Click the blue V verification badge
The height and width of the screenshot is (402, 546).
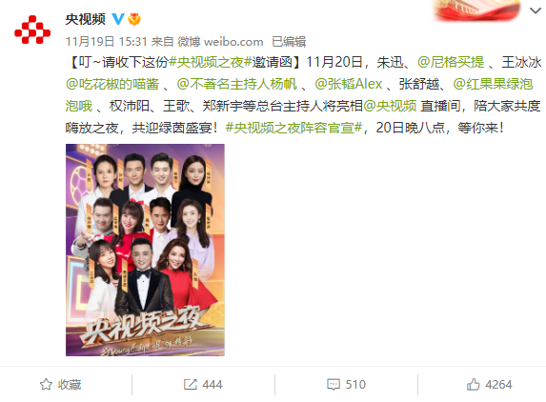click(x=118, y=18)
